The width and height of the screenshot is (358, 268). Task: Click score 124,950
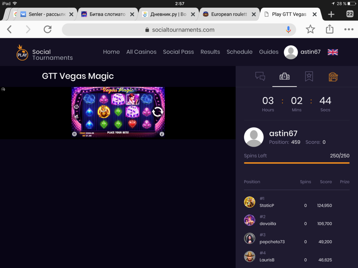(324, 205)
